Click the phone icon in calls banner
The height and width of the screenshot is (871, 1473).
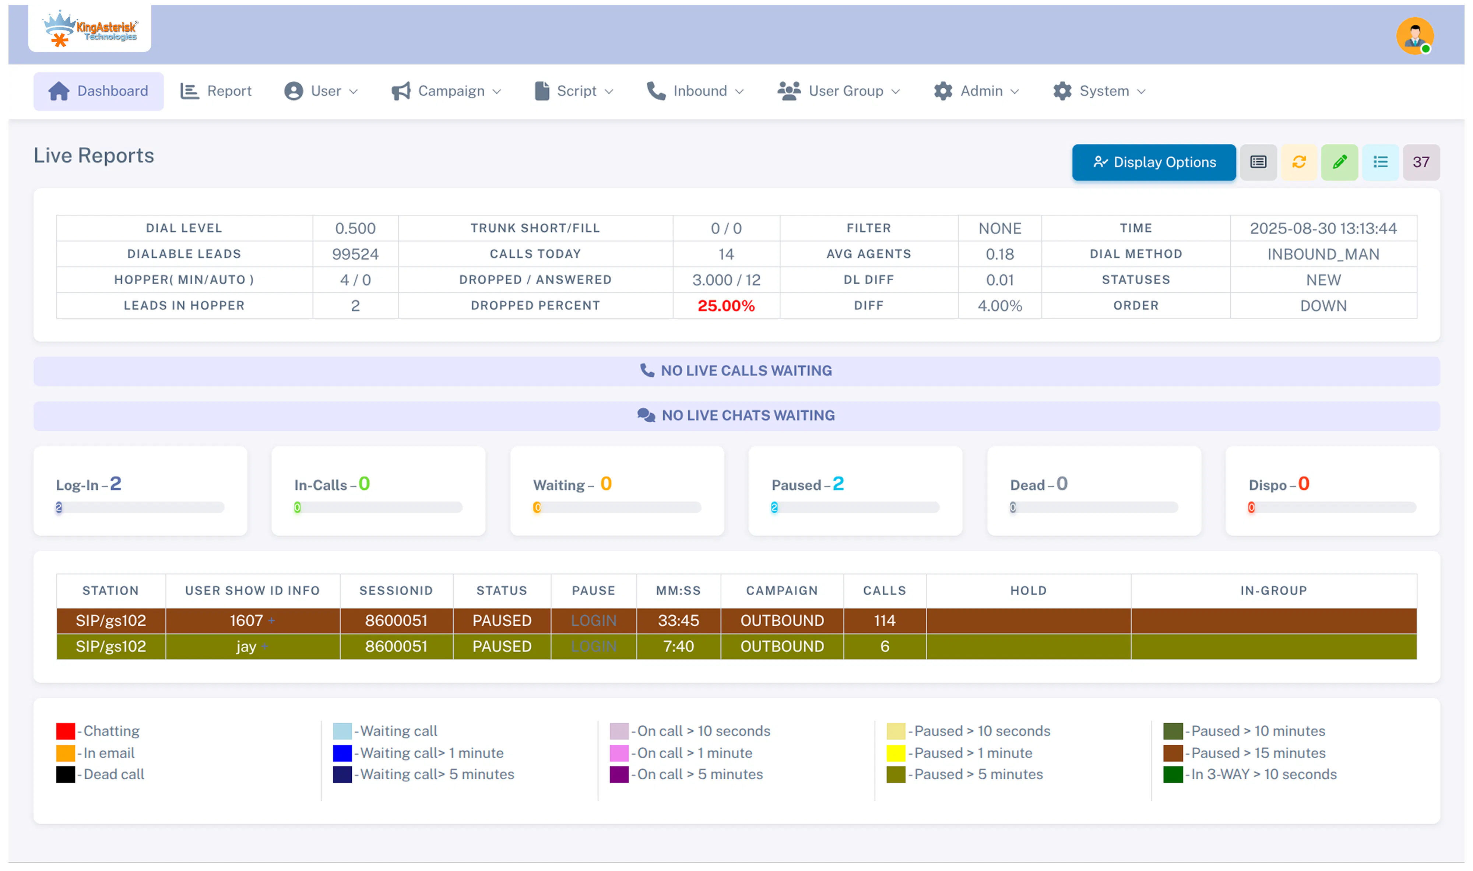[647, 370]
